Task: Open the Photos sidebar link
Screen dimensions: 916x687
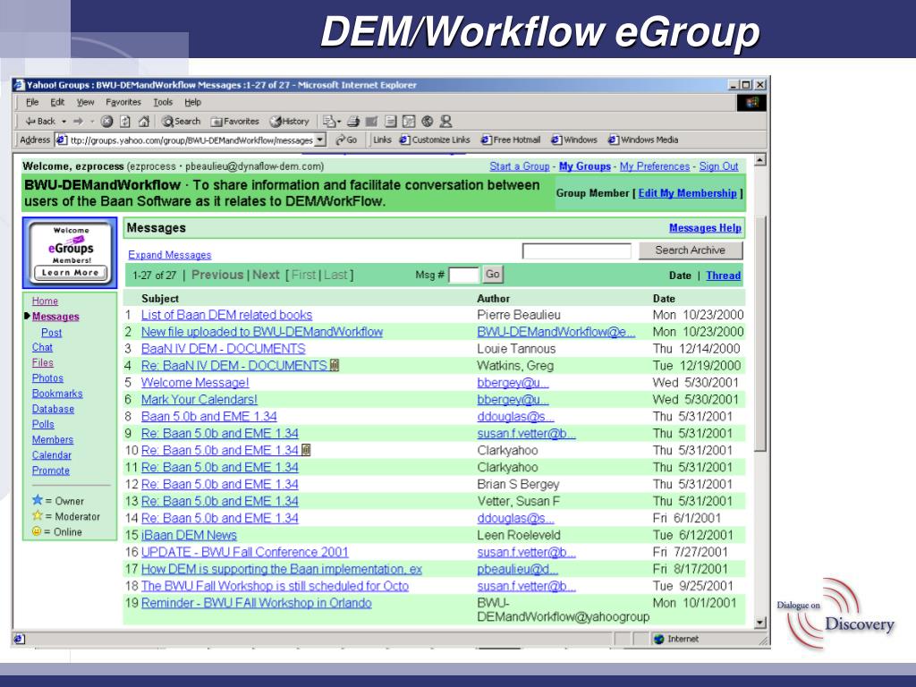Action: coord(47,378)
